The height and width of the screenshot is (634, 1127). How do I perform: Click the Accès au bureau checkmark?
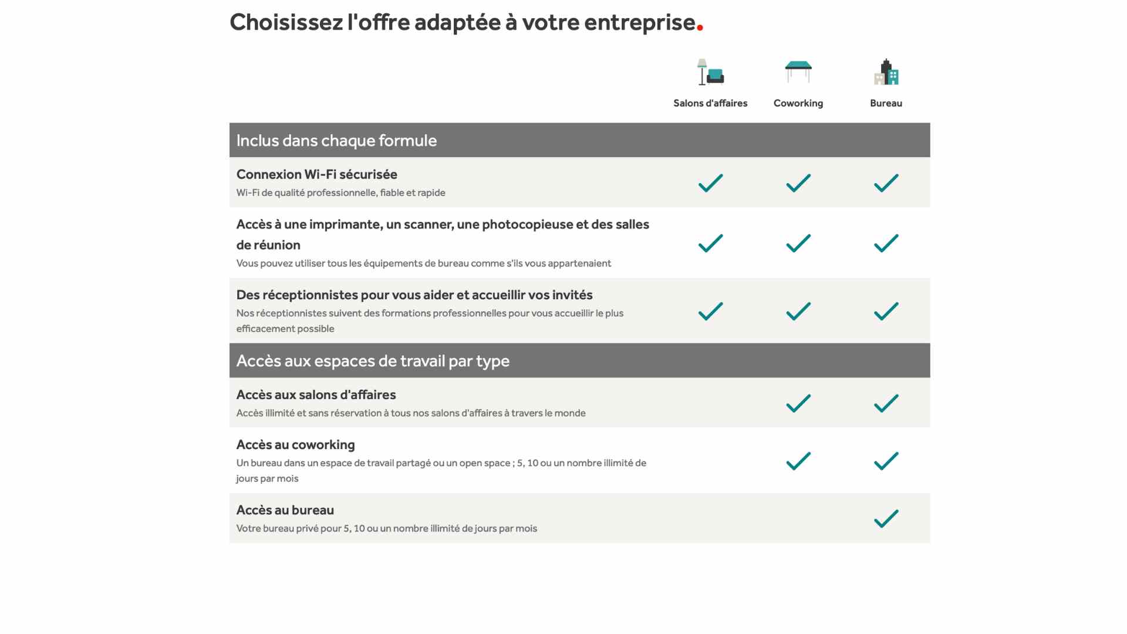pos(886,518)
